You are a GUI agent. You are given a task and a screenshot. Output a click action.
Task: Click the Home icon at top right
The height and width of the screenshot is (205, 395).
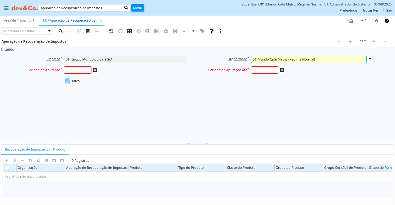(351, 21)
